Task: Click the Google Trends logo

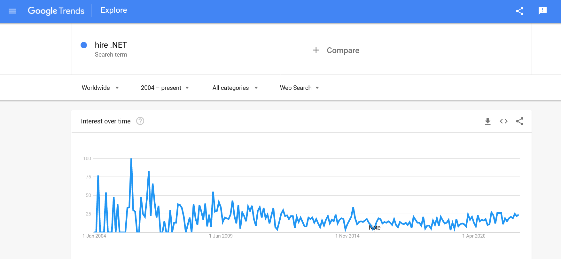Action: [x=56, y=11]
